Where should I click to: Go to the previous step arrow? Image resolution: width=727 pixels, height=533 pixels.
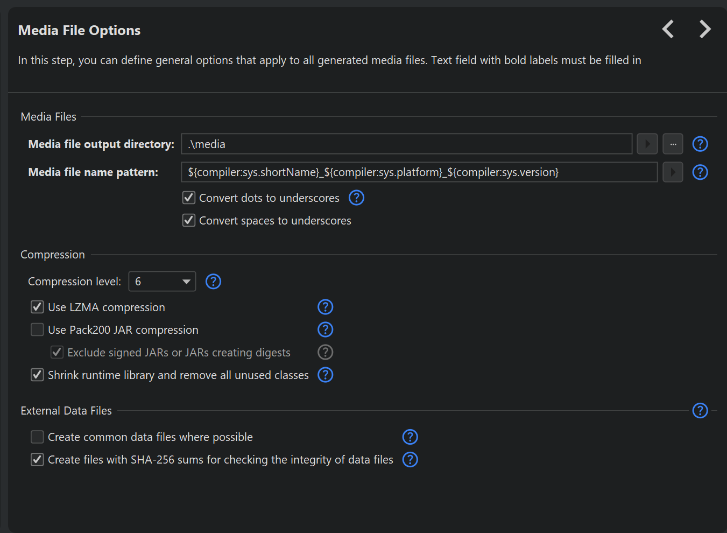668,29
